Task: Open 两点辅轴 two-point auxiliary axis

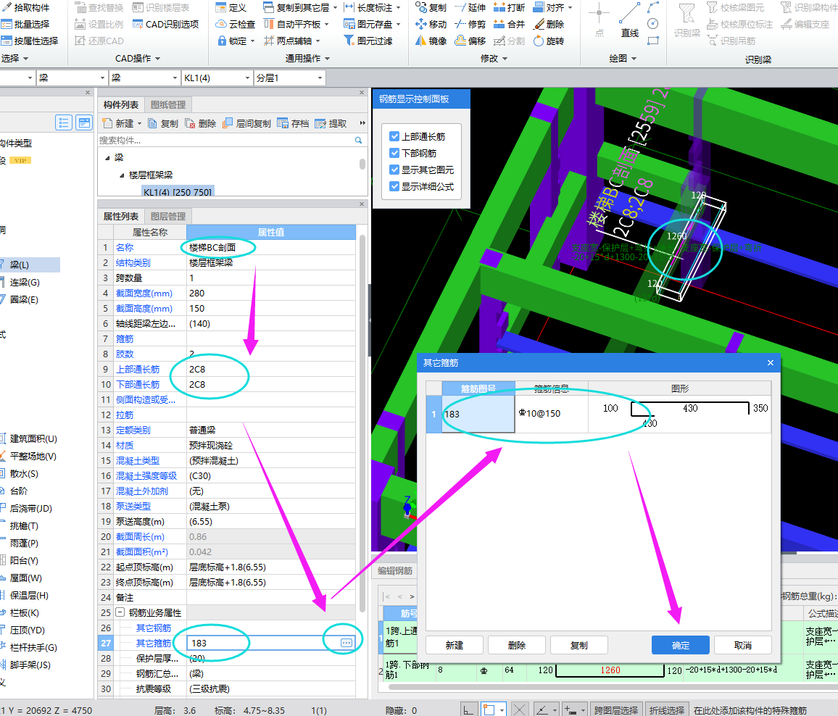Action: [x=291, y=41]
